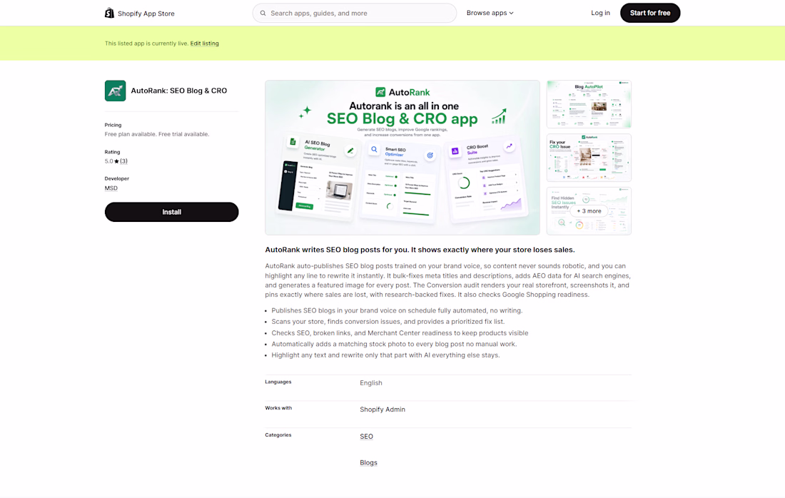Click the growth bar chart arrow icon
This screenshot has width=785, height=498.
click(x=499, y=116)
